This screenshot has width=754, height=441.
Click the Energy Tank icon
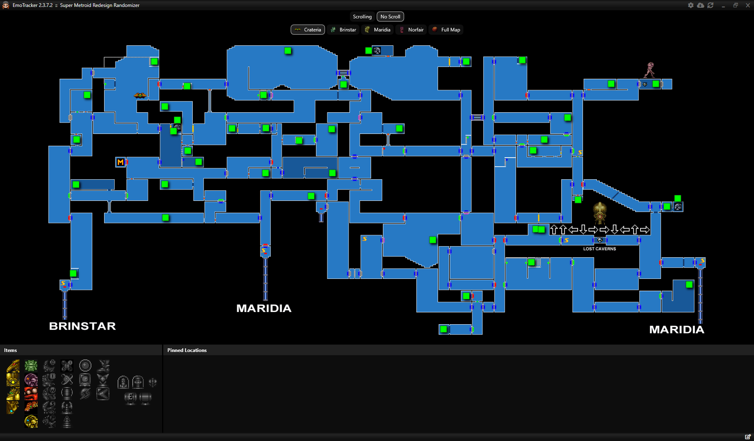(x=131, y=397)
